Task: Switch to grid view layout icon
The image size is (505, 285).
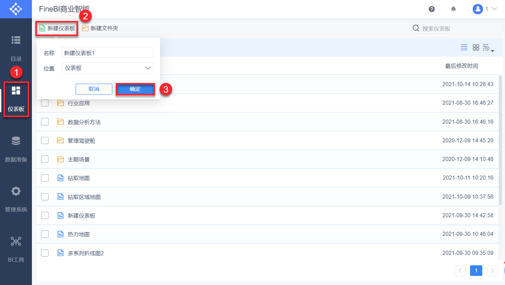Action: tap(476, 47)
